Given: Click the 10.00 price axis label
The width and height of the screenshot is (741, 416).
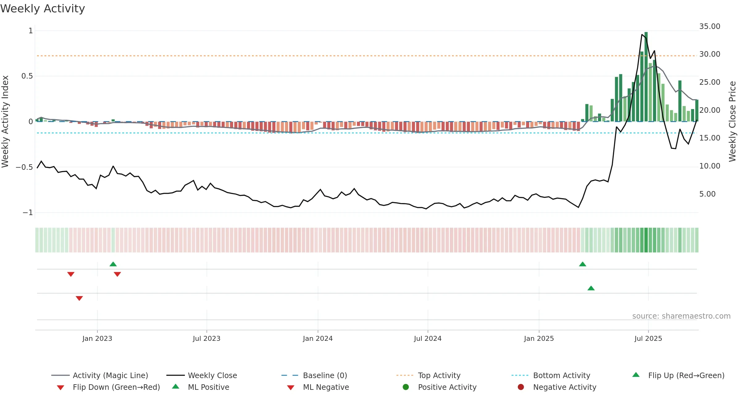Looking at the screenshot, I should click(710, 166).
